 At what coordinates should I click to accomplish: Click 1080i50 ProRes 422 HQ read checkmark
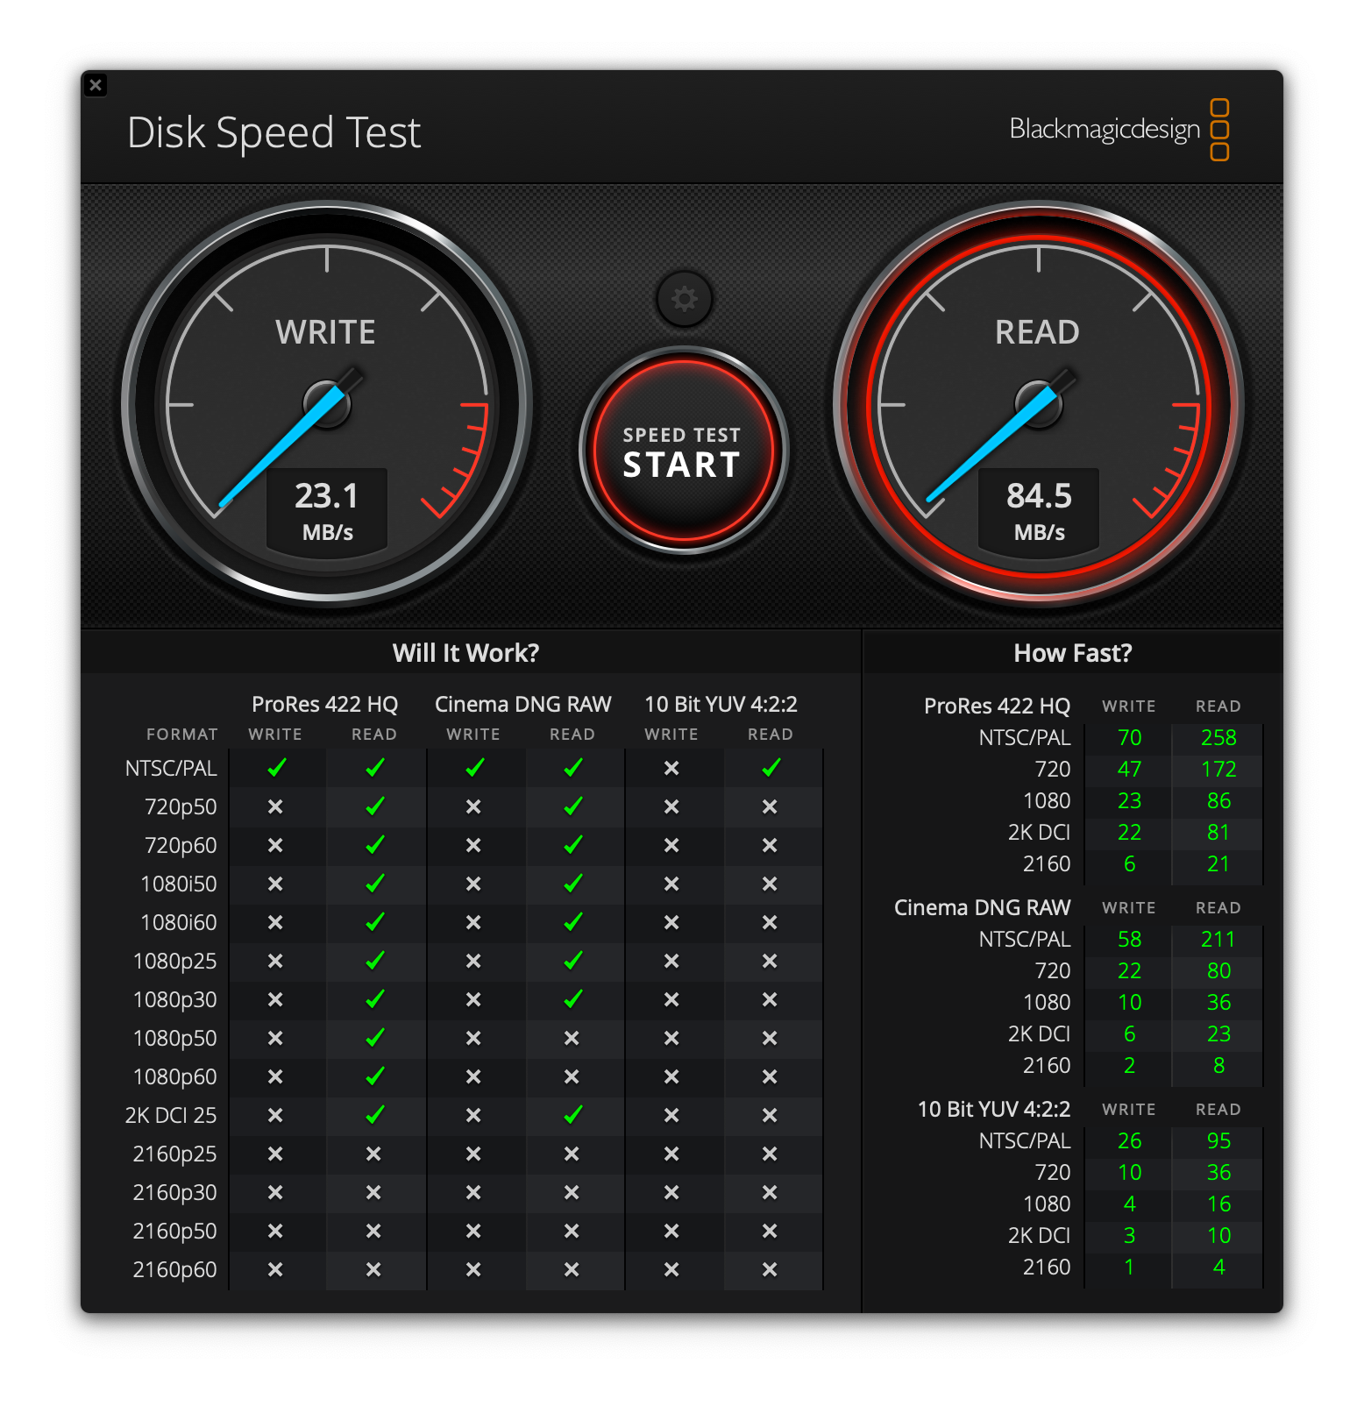click(375, 884)
